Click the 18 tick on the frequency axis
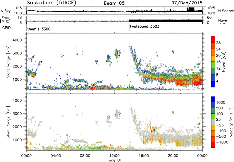The image size is (234, 162). click(x=19, y=18)
